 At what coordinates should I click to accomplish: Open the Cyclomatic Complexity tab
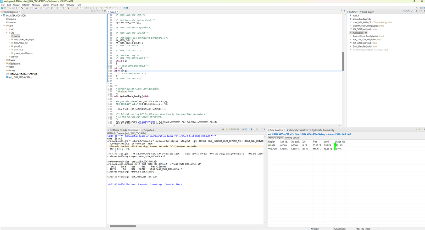coord(322,130)
